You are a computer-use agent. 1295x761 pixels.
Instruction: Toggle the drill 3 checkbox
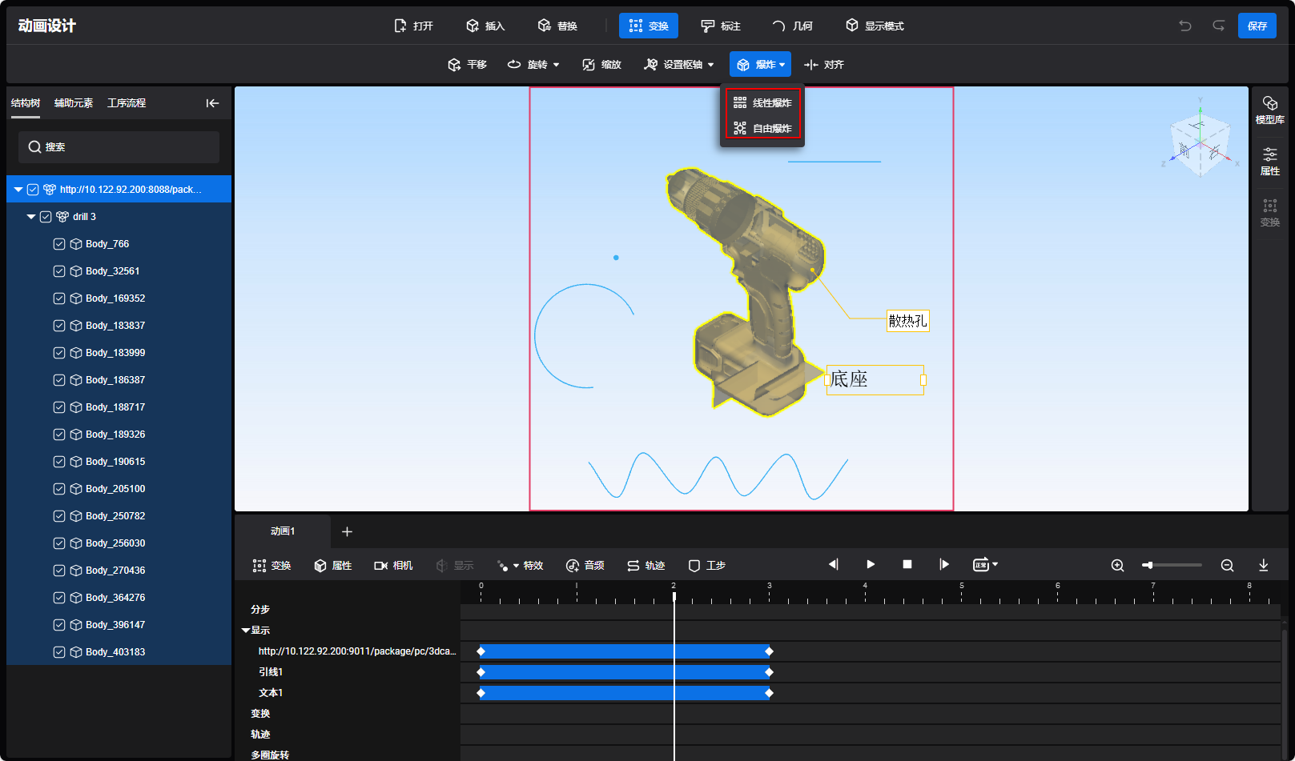(x=46, y=217)
